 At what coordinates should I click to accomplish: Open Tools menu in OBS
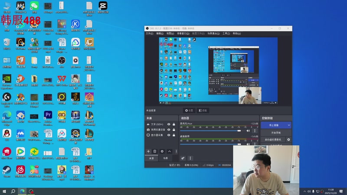point(226,33)
